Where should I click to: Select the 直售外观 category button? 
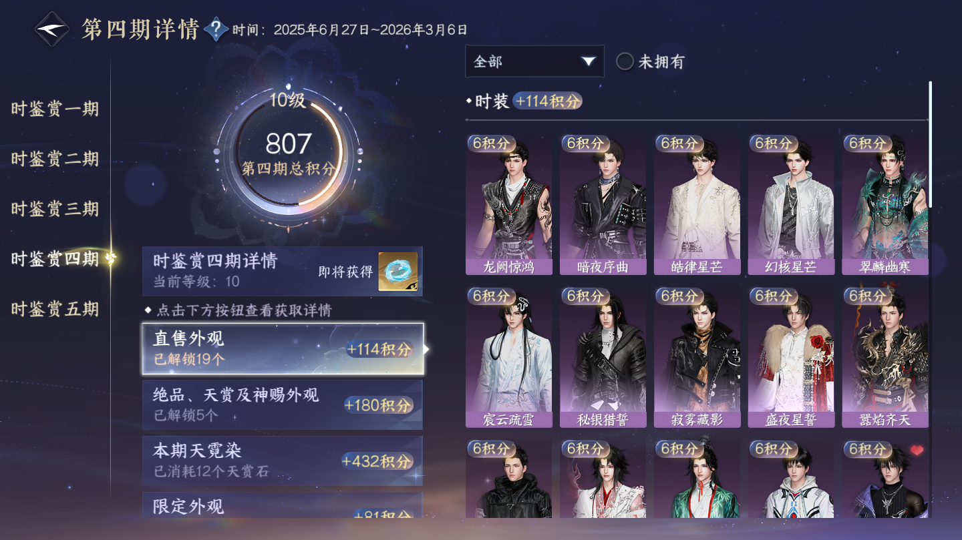[x=283, y=348]
